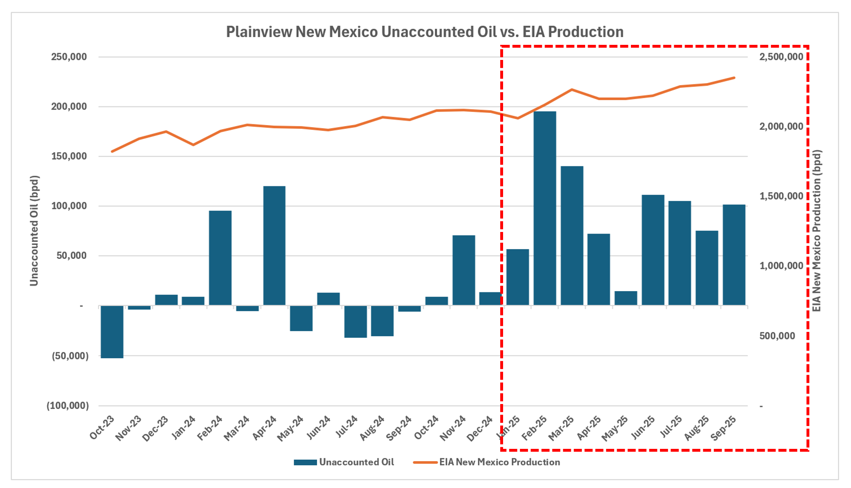Click the Feb-24 blue bar

tap(220, 258)
